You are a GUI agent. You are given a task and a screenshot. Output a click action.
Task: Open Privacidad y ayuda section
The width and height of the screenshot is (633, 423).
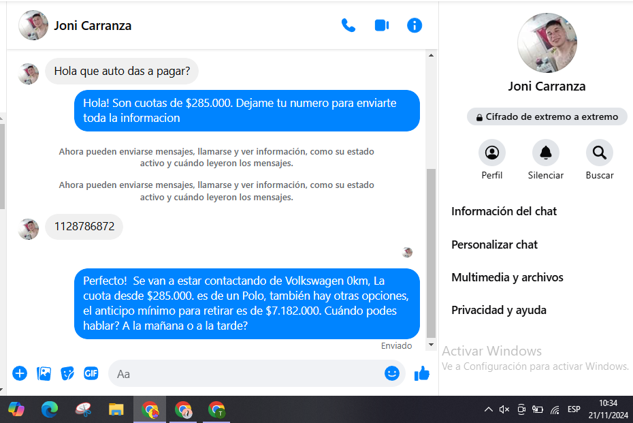tap(498, 310)
